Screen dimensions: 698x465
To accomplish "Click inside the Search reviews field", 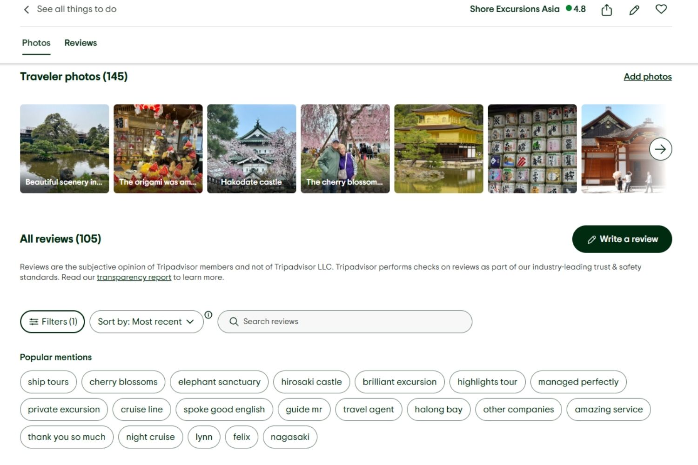I will pyautogui.click(x=344, y=321).
